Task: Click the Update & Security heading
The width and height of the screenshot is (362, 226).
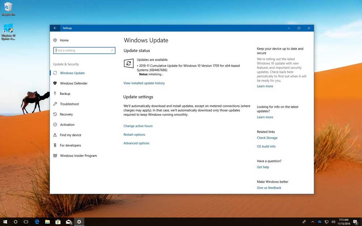Action: (x=66, y=64)
